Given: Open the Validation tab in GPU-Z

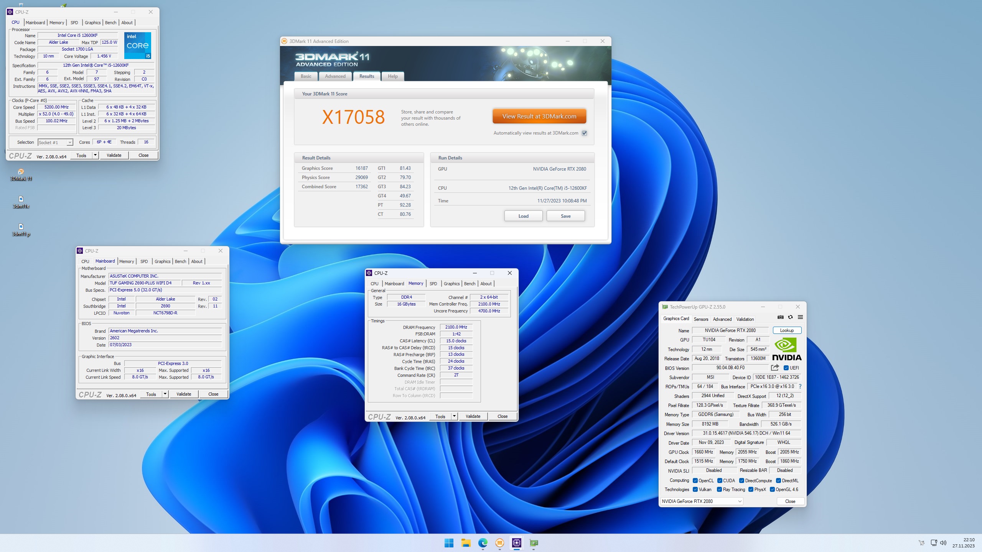Looking at the screenshot, I should point(745,319).
